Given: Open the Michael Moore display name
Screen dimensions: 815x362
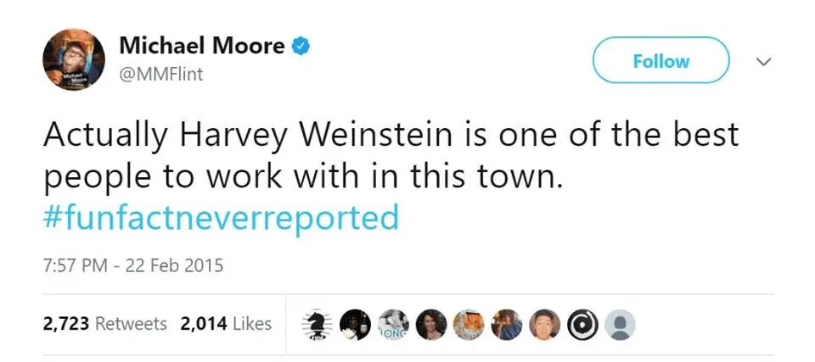Looking at the screenshot, I should [x=202, y=47].
